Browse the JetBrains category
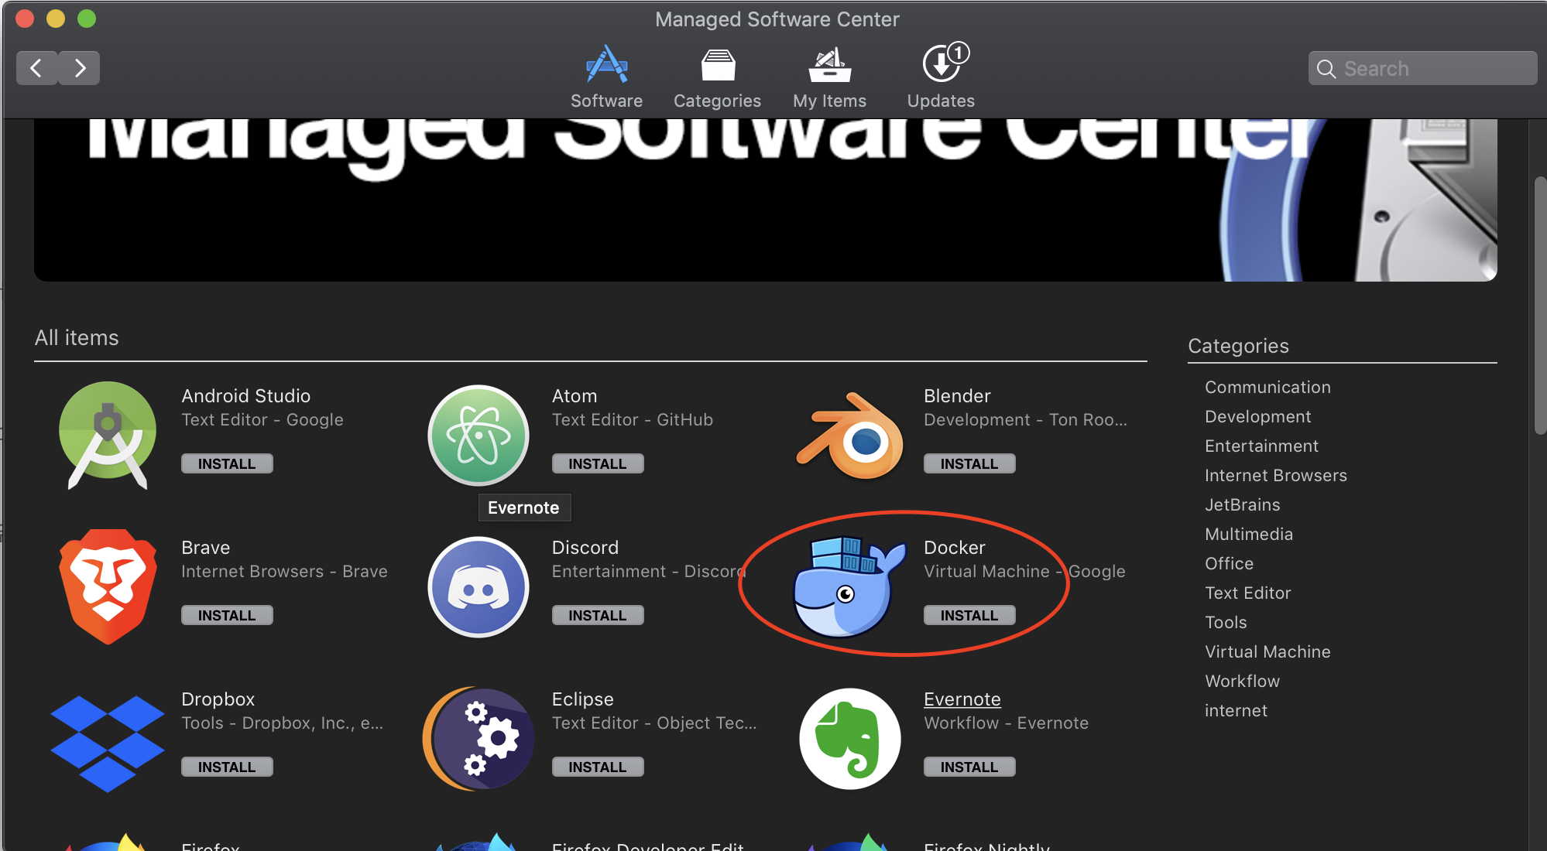This screenshot has height=851, width=1547. [x=1242, y=505]
